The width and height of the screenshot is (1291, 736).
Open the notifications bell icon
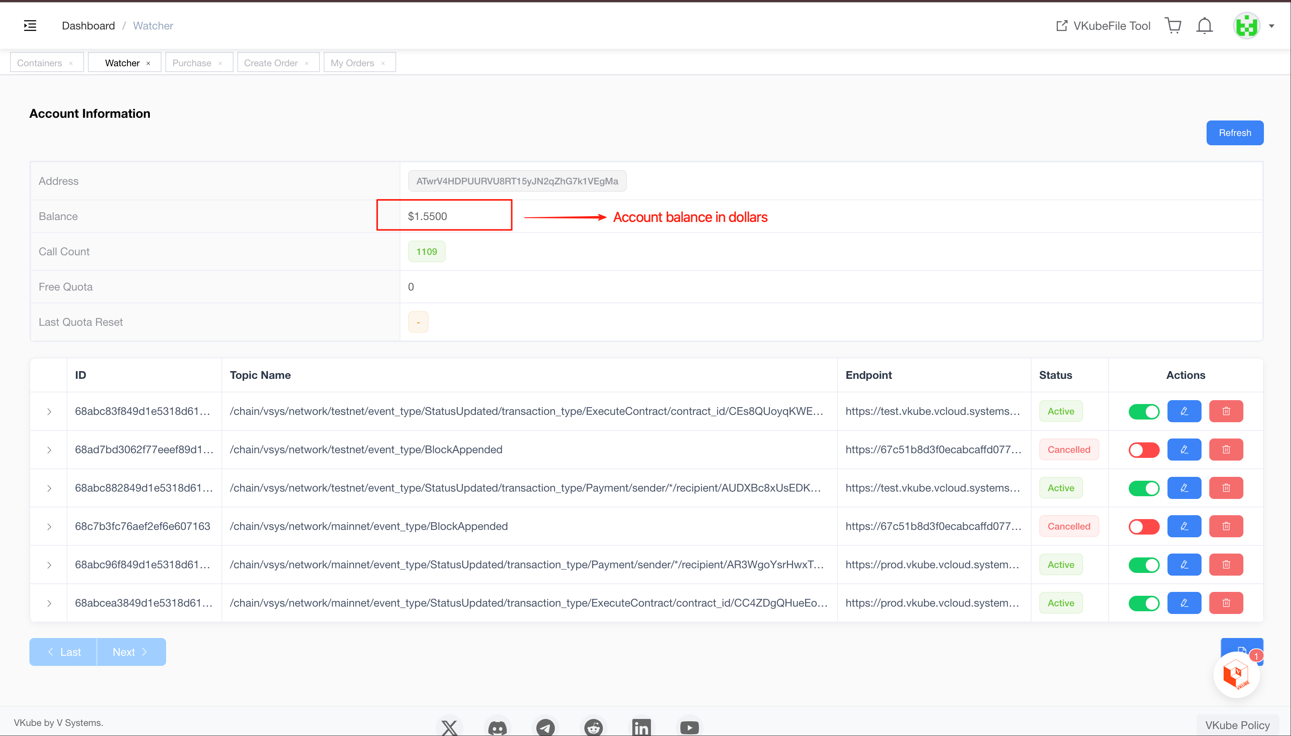click(1204, 25)
